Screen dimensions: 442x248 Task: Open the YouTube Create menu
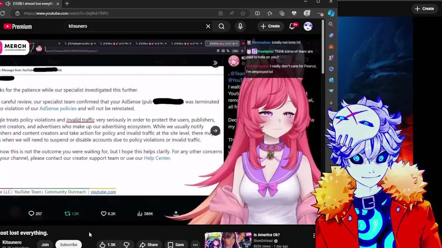[270, 26]
